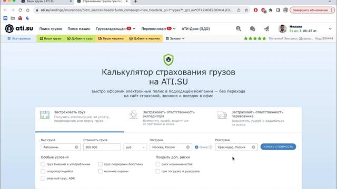Viewport: 337px width, 189px height.
Task: Select Застраховать ответственность экспедитора tab
Action: (x=168, y=119)
